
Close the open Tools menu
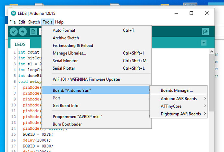(x=47, y=22)
